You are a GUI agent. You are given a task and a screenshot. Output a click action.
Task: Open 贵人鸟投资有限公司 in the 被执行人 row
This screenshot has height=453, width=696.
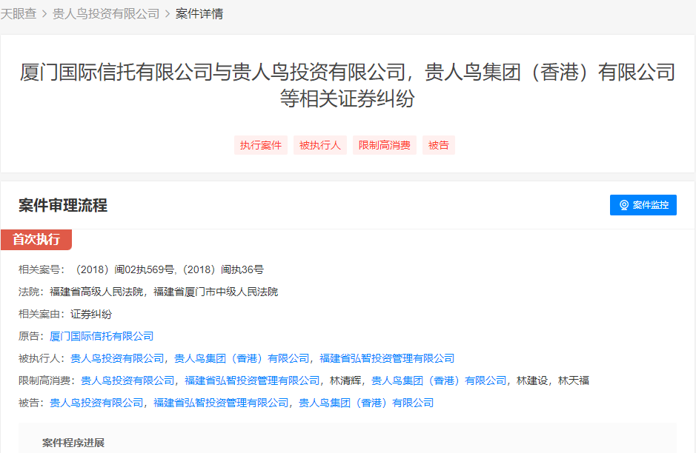117,358
